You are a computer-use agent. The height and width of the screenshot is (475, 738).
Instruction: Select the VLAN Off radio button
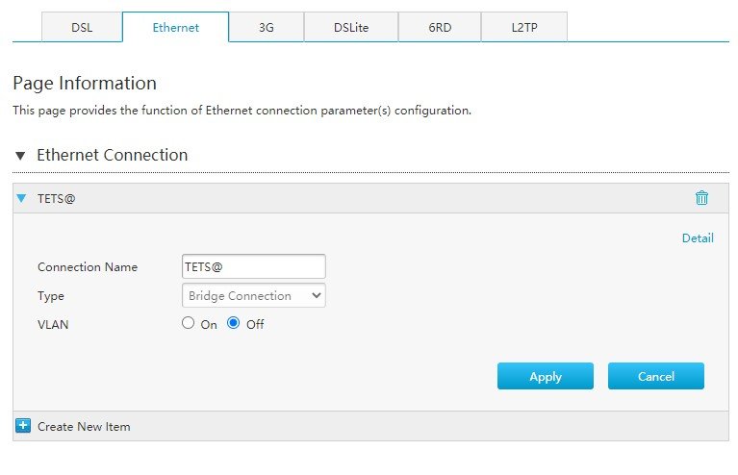[x=233, y=323]
